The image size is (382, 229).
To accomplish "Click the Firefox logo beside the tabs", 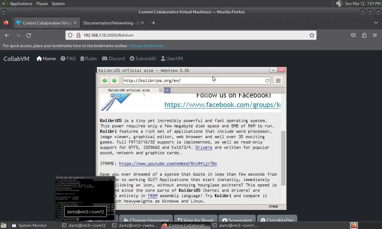I will [x=6, y=23].
